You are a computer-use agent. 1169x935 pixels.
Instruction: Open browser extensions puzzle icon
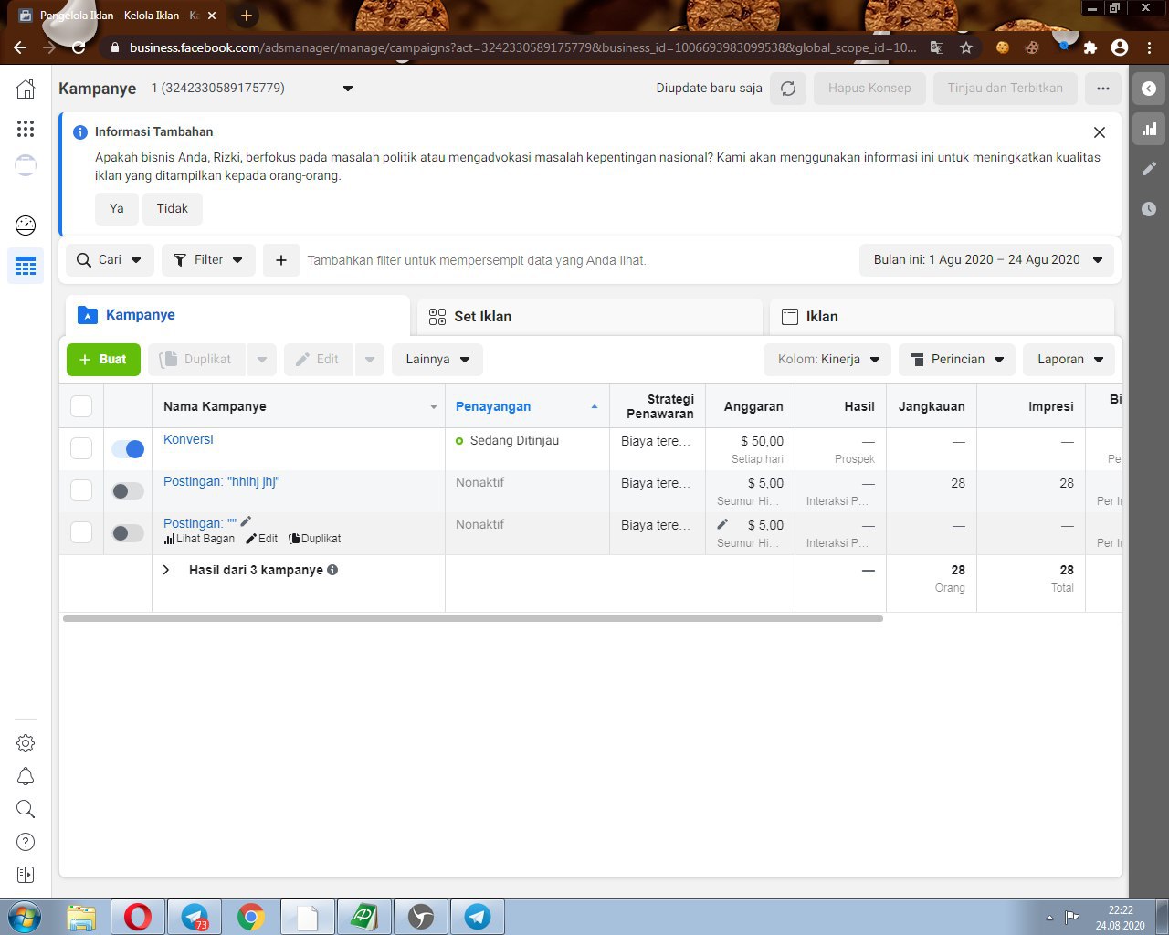pyautogui.click(x=1090, y=47)
